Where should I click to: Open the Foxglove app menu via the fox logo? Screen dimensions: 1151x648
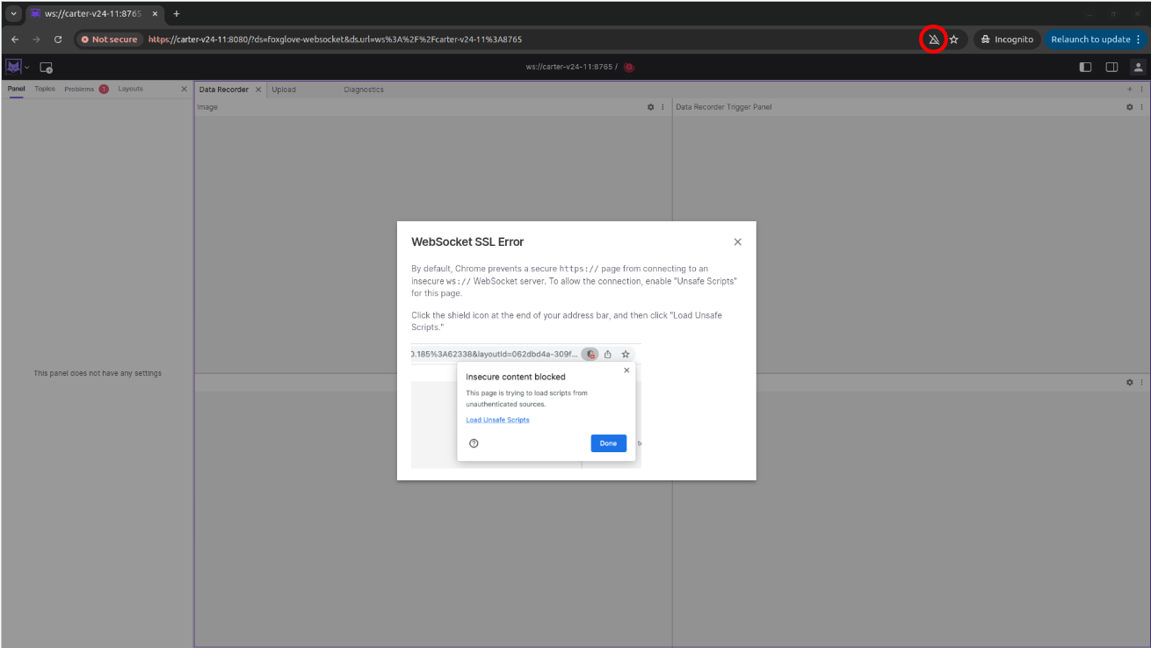(12, 66)
